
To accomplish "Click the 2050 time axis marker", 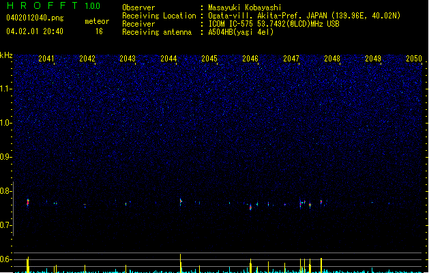I will (x=414, y=59).
